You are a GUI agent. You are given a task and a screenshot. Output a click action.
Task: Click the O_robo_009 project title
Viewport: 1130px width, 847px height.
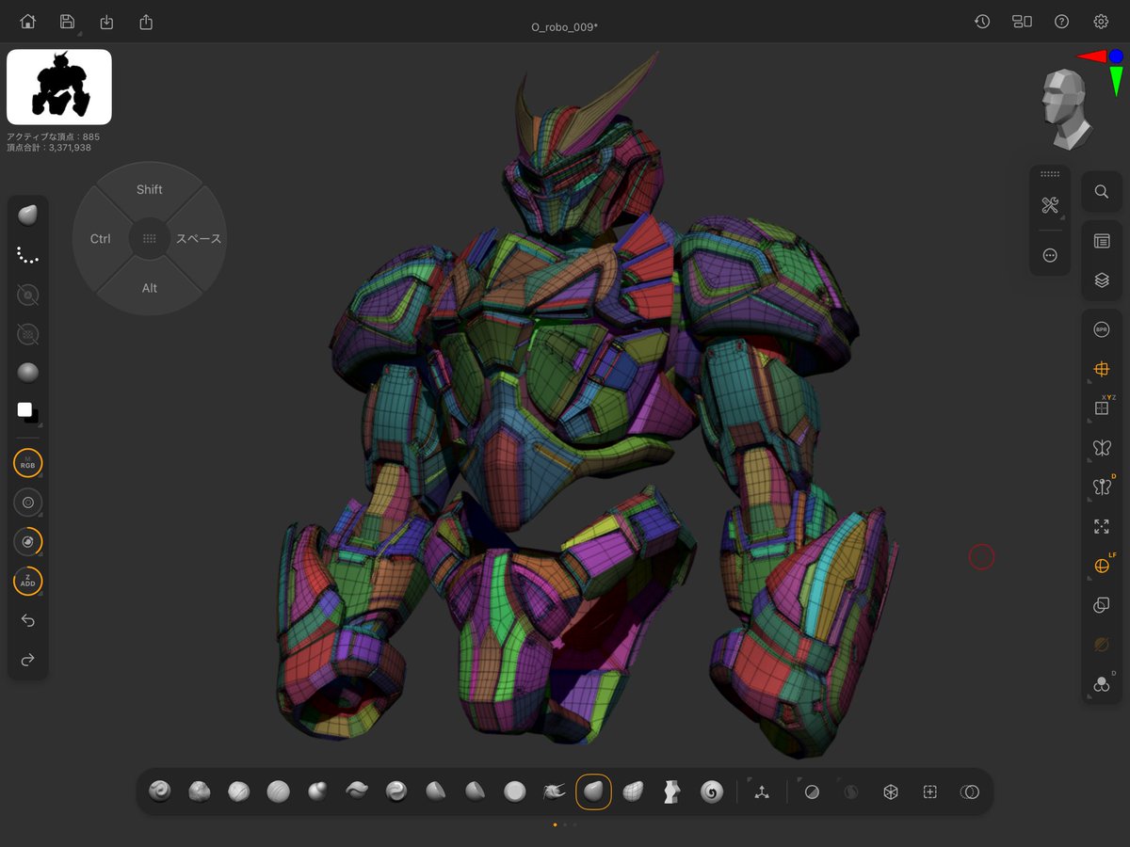[565, 26]
